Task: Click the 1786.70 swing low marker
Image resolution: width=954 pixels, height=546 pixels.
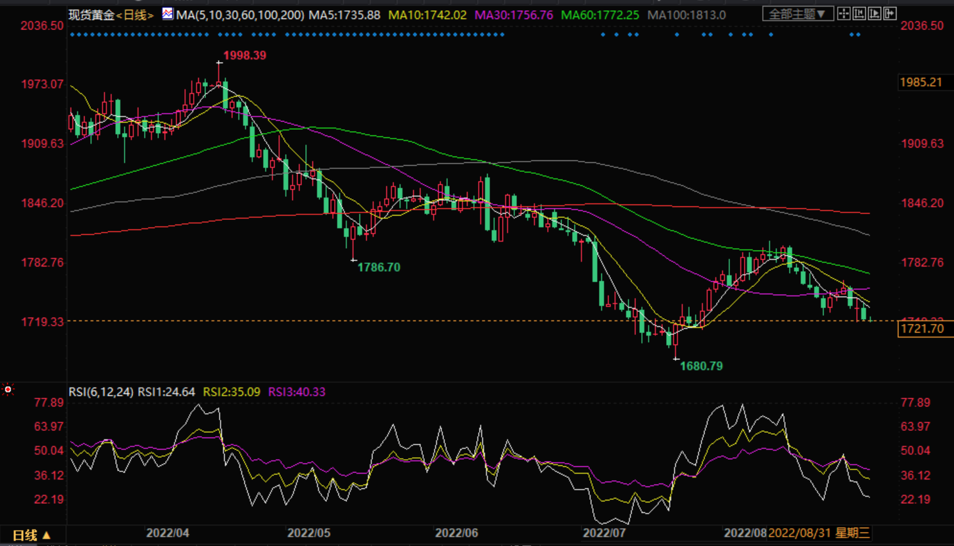Action: pyautogui.click(x=379, y=267)
